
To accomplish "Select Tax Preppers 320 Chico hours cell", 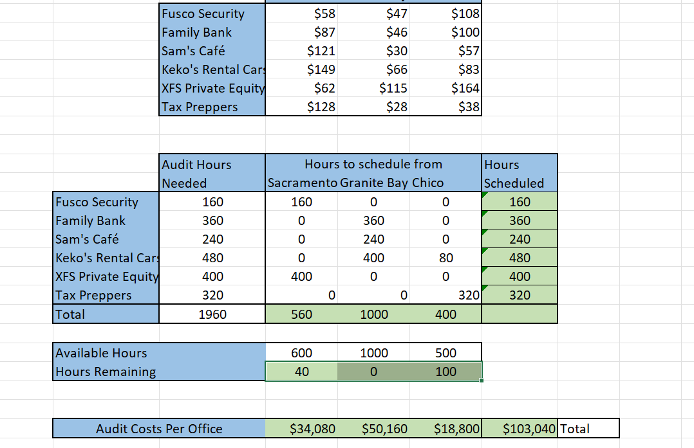I will tap(445, 294).
